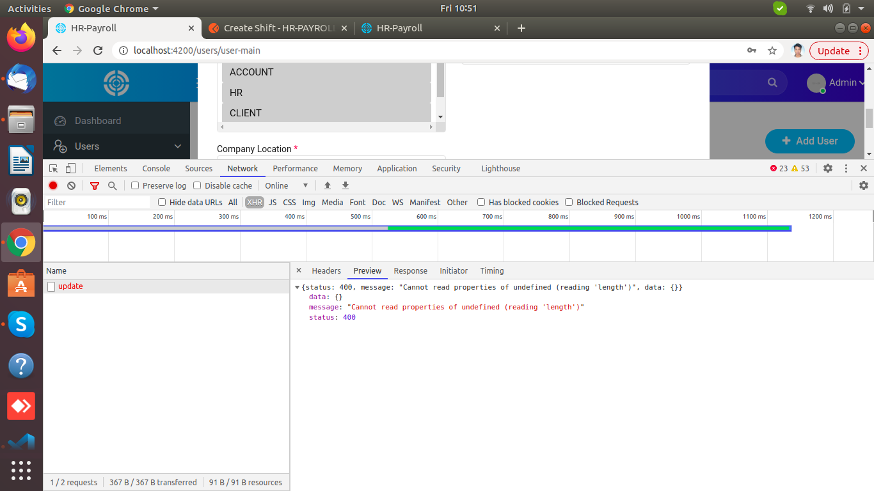Screen dimensions: 874x491
Task: Toggle the device toolbar icon
Action: [x=71, y=168]
